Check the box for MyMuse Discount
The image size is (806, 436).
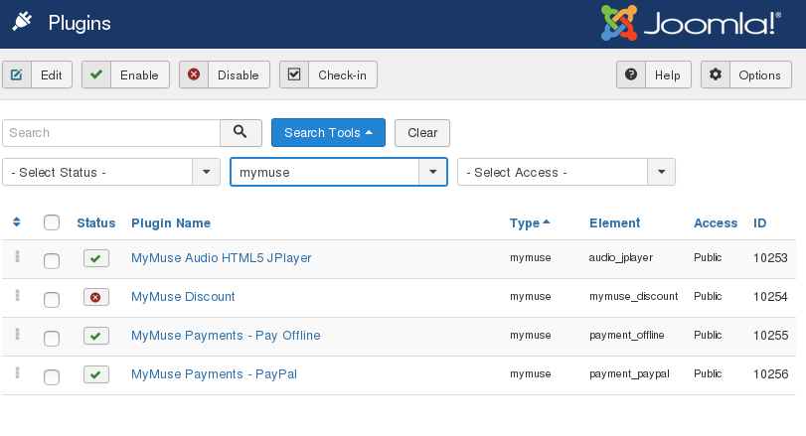click(x=52, y=299)
